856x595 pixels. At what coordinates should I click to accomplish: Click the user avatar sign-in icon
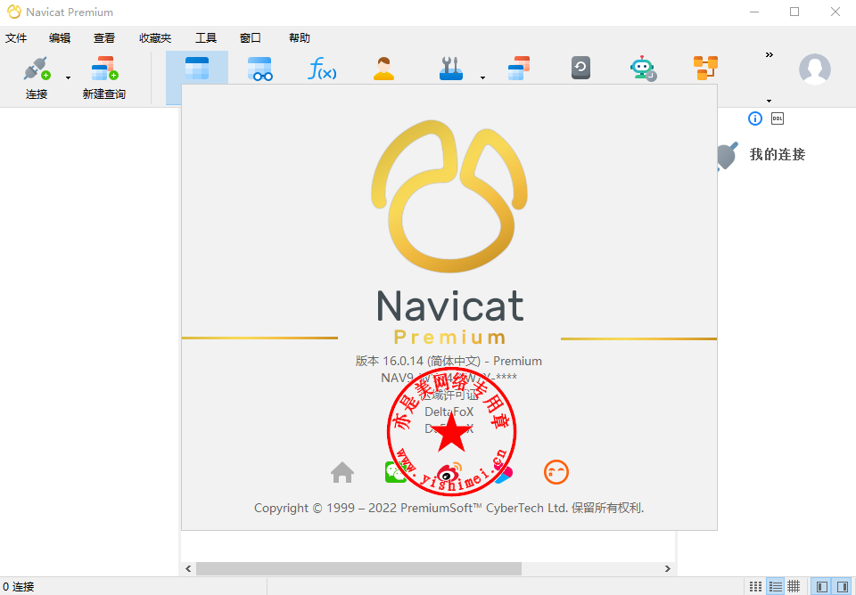[x=814, y=69]
